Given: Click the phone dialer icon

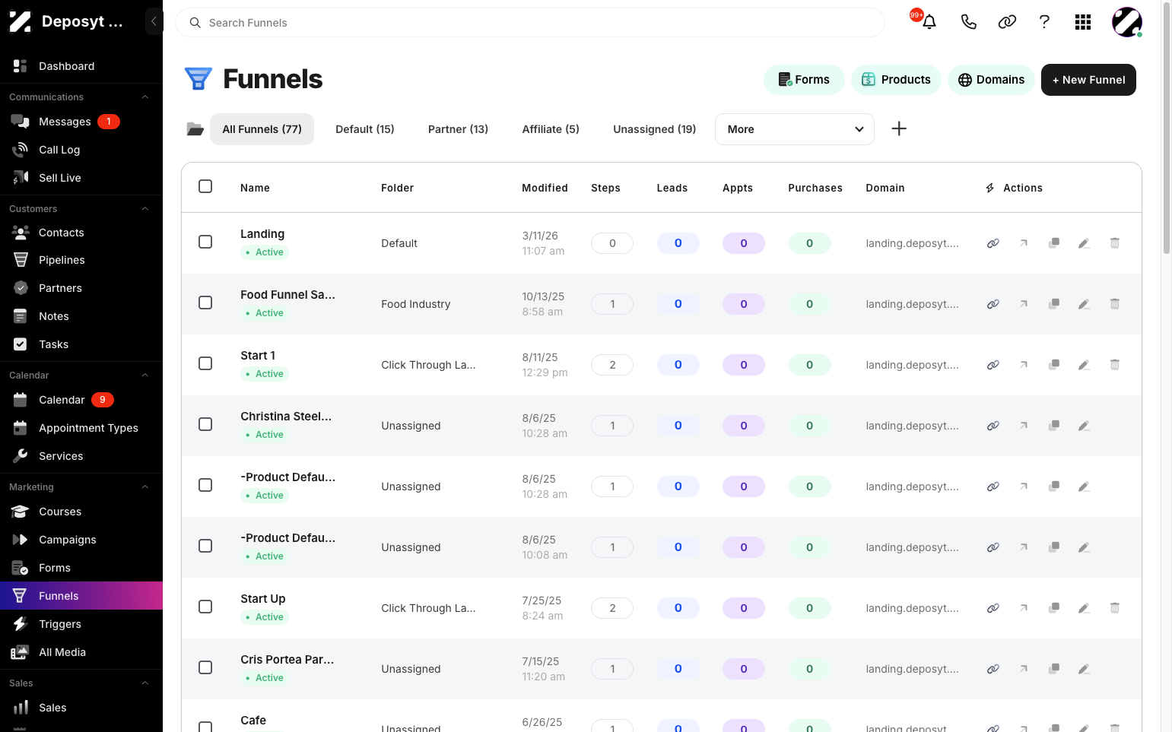Looking at the screenshot, I should pyautogui.click(x=968, y=22).
